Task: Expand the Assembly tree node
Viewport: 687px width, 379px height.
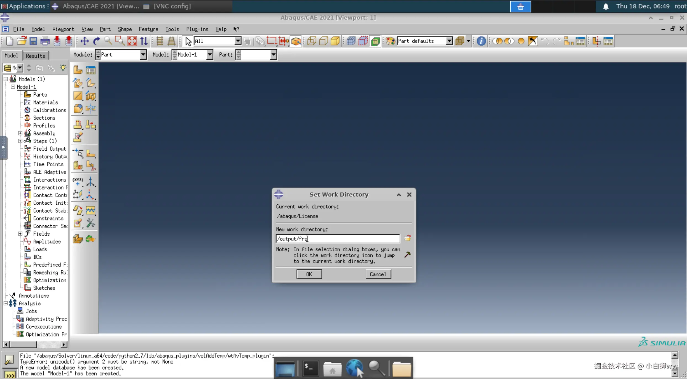Action: pyautogui.click(x=20, y=133)
